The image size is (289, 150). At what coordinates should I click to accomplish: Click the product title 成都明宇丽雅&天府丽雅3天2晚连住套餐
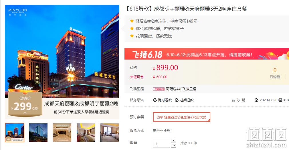pyautogui.click(x=186, y=9)
